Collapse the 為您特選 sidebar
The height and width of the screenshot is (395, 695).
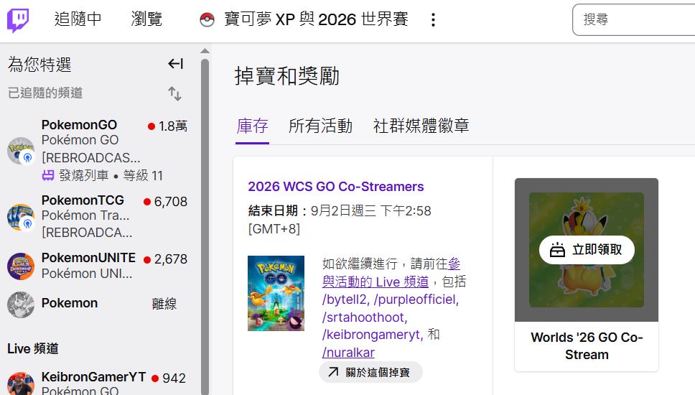pyautogui.click(x=175, y=64)
